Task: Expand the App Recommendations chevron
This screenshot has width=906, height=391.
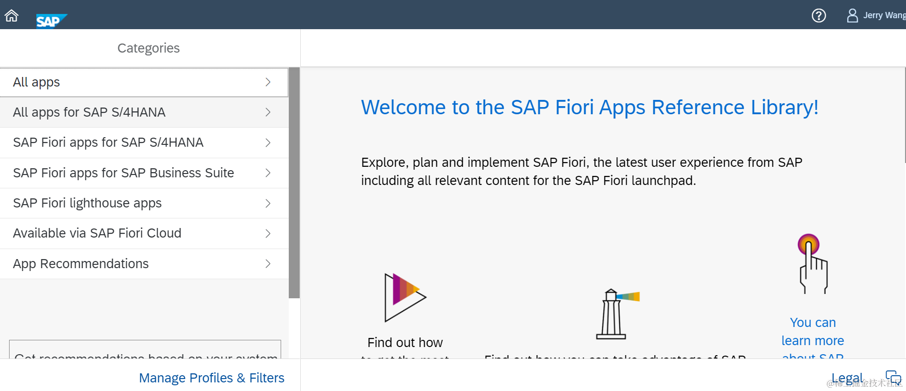Action: tap(268, 264)
